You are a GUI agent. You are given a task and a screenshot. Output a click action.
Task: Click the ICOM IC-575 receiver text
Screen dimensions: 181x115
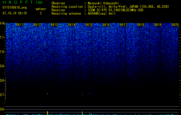tap(115, 10)
